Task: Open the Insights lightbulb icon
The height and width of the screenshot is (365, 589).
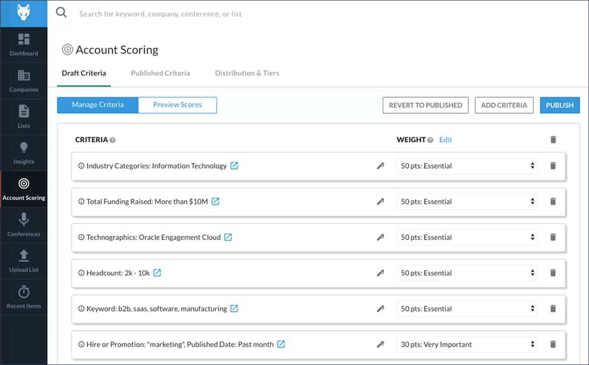Action: pyautogui.click(x=24, y=148)
